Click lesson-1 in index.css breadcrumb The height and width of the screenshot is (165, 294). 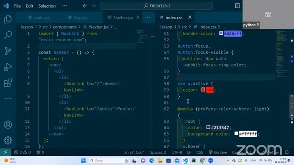(x=168, y=27)
